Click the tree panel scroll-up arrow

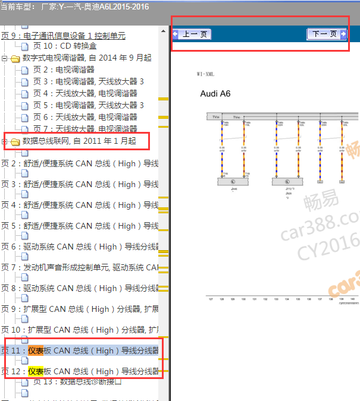pyautogui.click(x=163, y=31)
